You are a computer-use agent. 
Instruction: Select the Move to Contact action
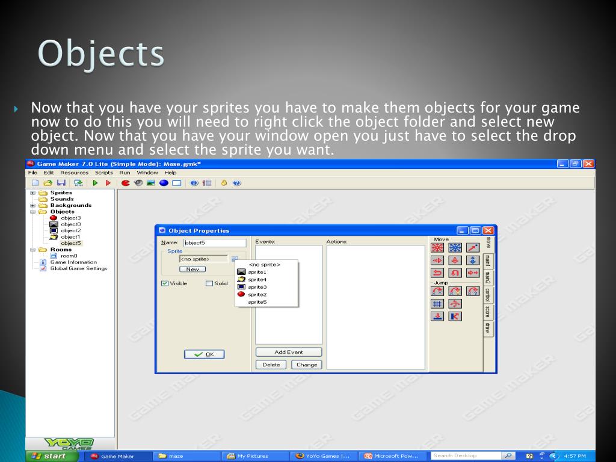pos(437,316)
